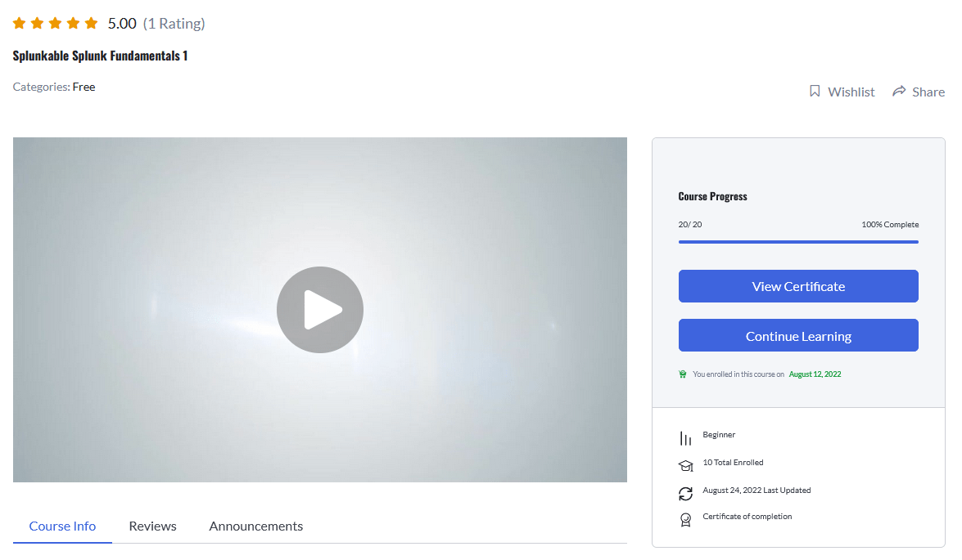
Task: Click the Categories: label
Action: pyautogui.click(x=41, y=87)
